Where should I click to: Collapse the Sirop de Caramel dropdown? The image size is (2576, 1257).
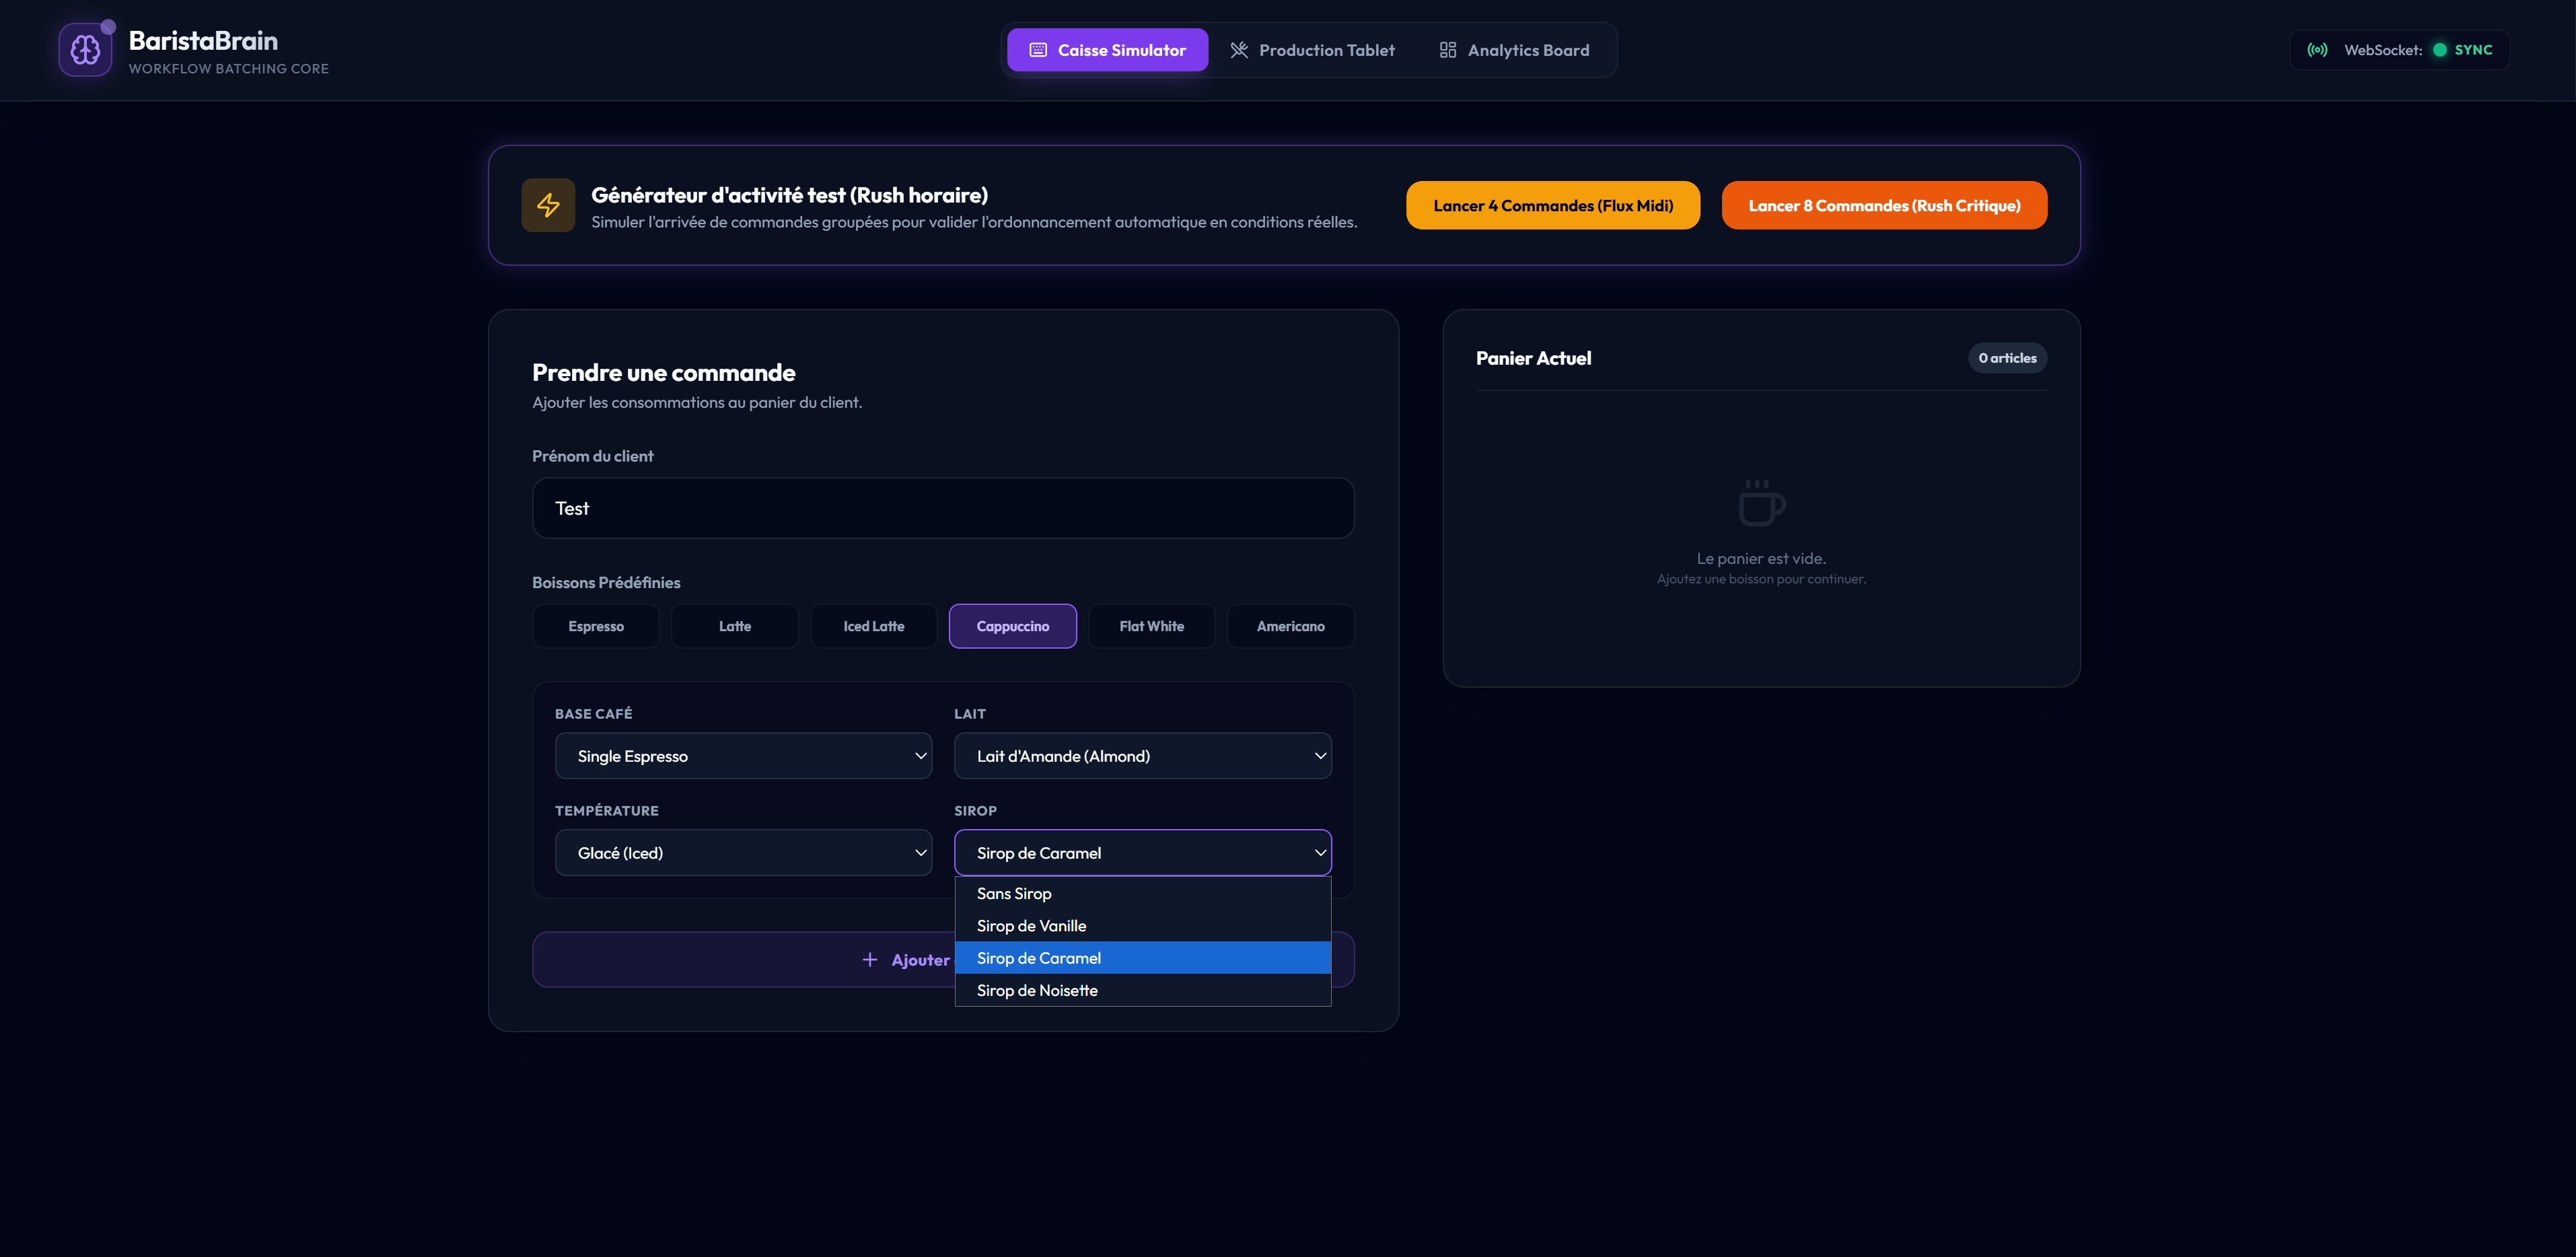point(1142,853)
